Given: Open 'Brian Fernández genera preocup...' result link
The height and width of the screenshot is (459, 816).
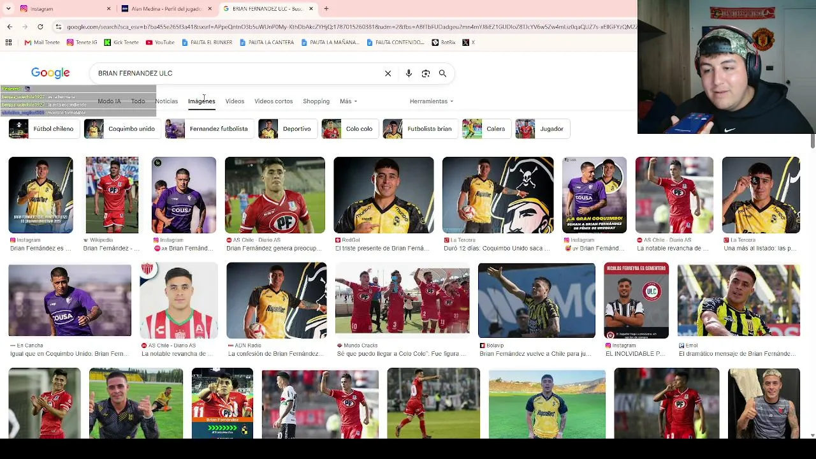Looking at the screenshot, I should click(275, 249).
